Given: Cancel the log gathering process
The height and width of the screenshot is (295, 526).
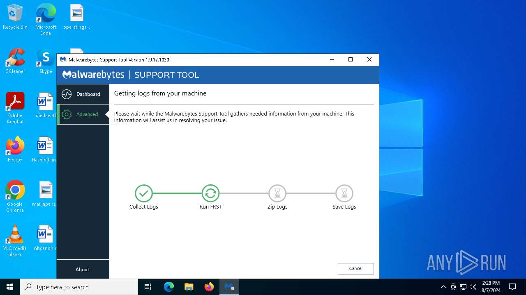Looking at the screenshot, I should point(355,268).
